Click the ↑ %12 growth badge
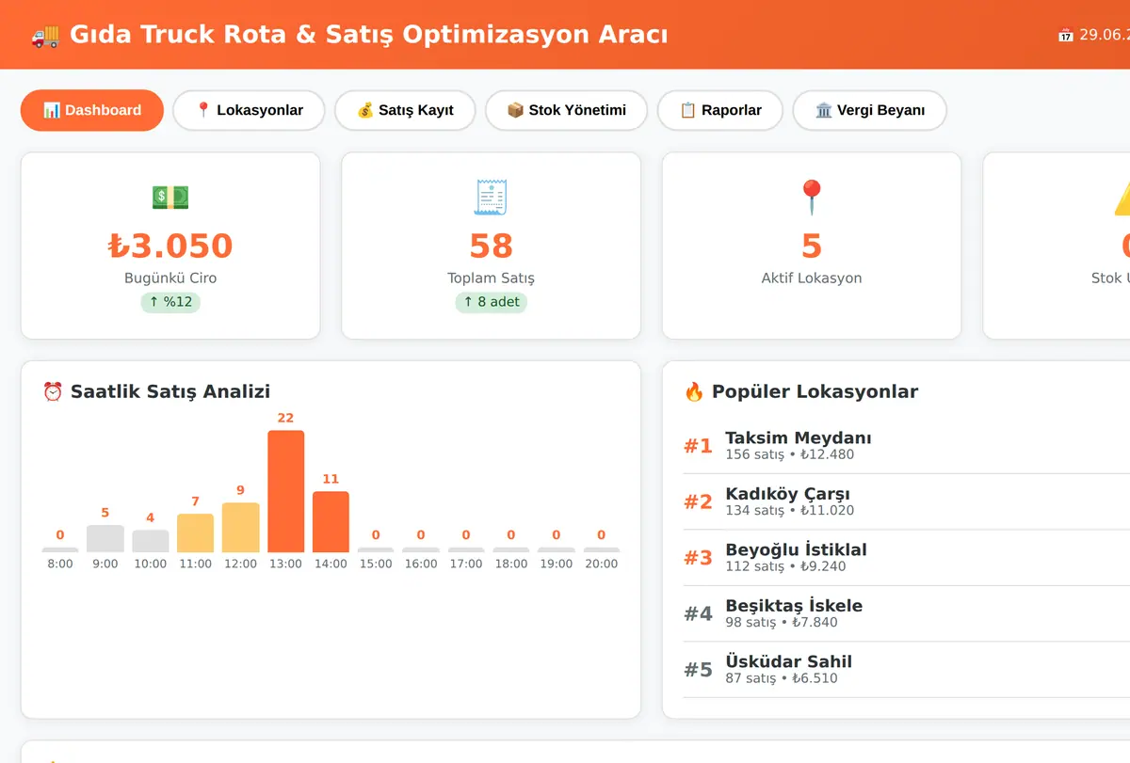The image size is (1130, 763). (170, 302)
